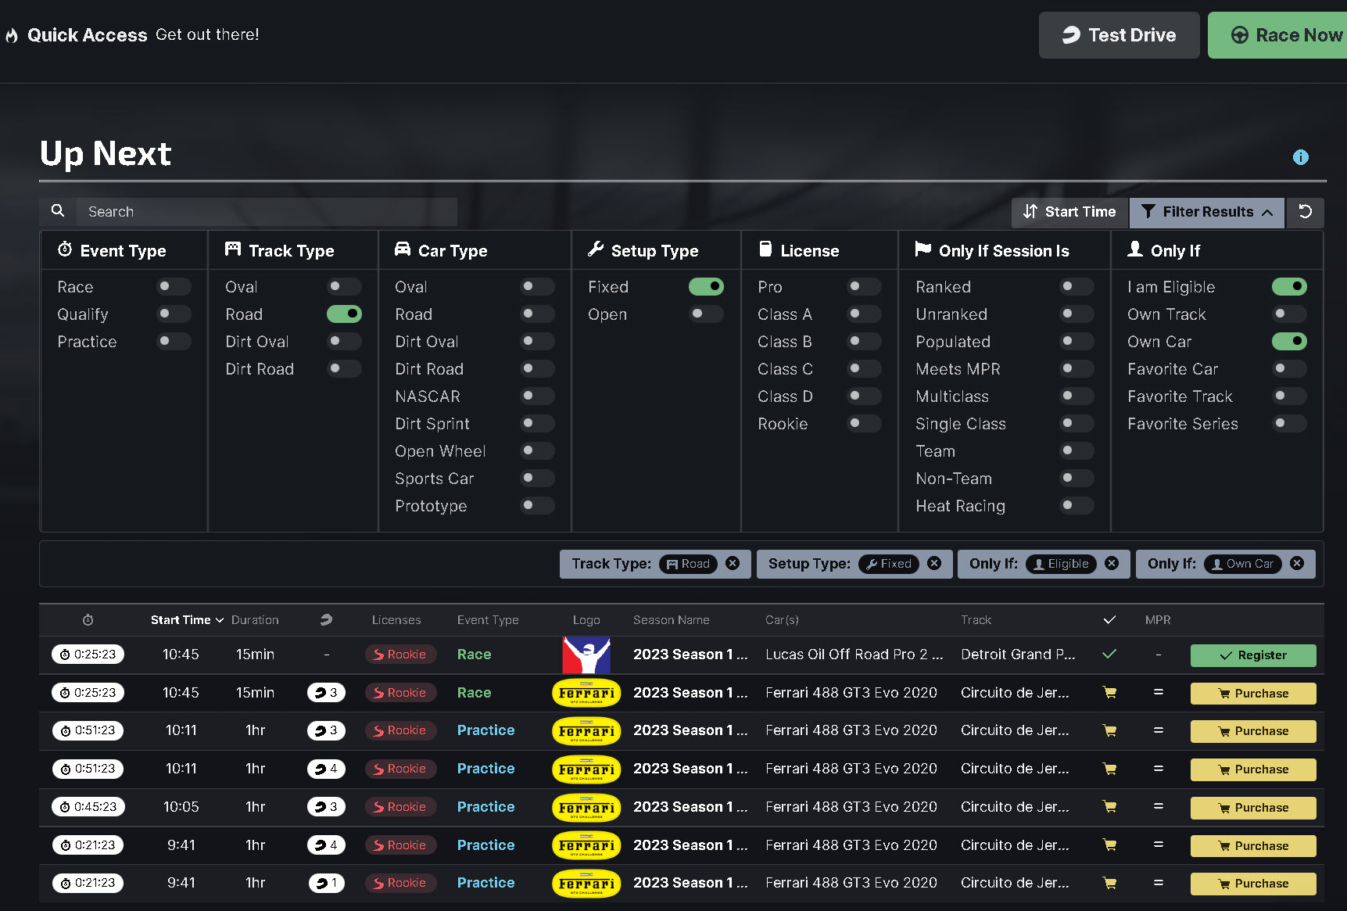Disable the Fixed setup toggle

click(706, 286)
